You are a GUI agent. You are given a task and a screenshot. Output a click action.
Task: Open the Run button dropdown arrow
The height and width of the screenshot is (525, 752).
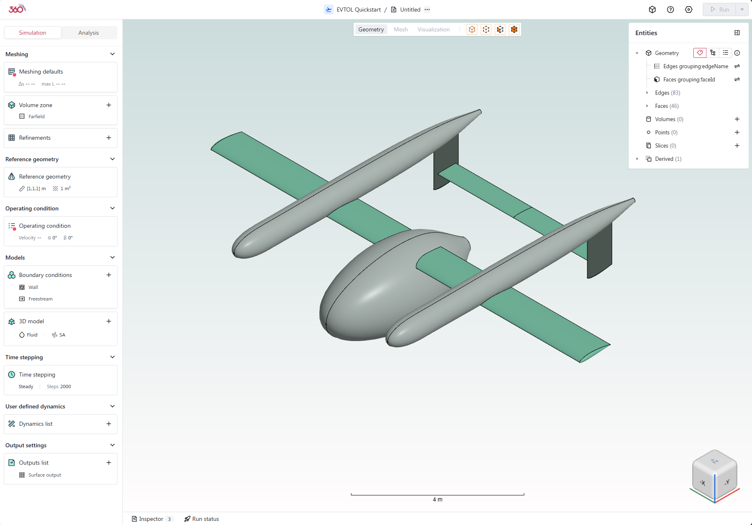[x=742, y=10]
